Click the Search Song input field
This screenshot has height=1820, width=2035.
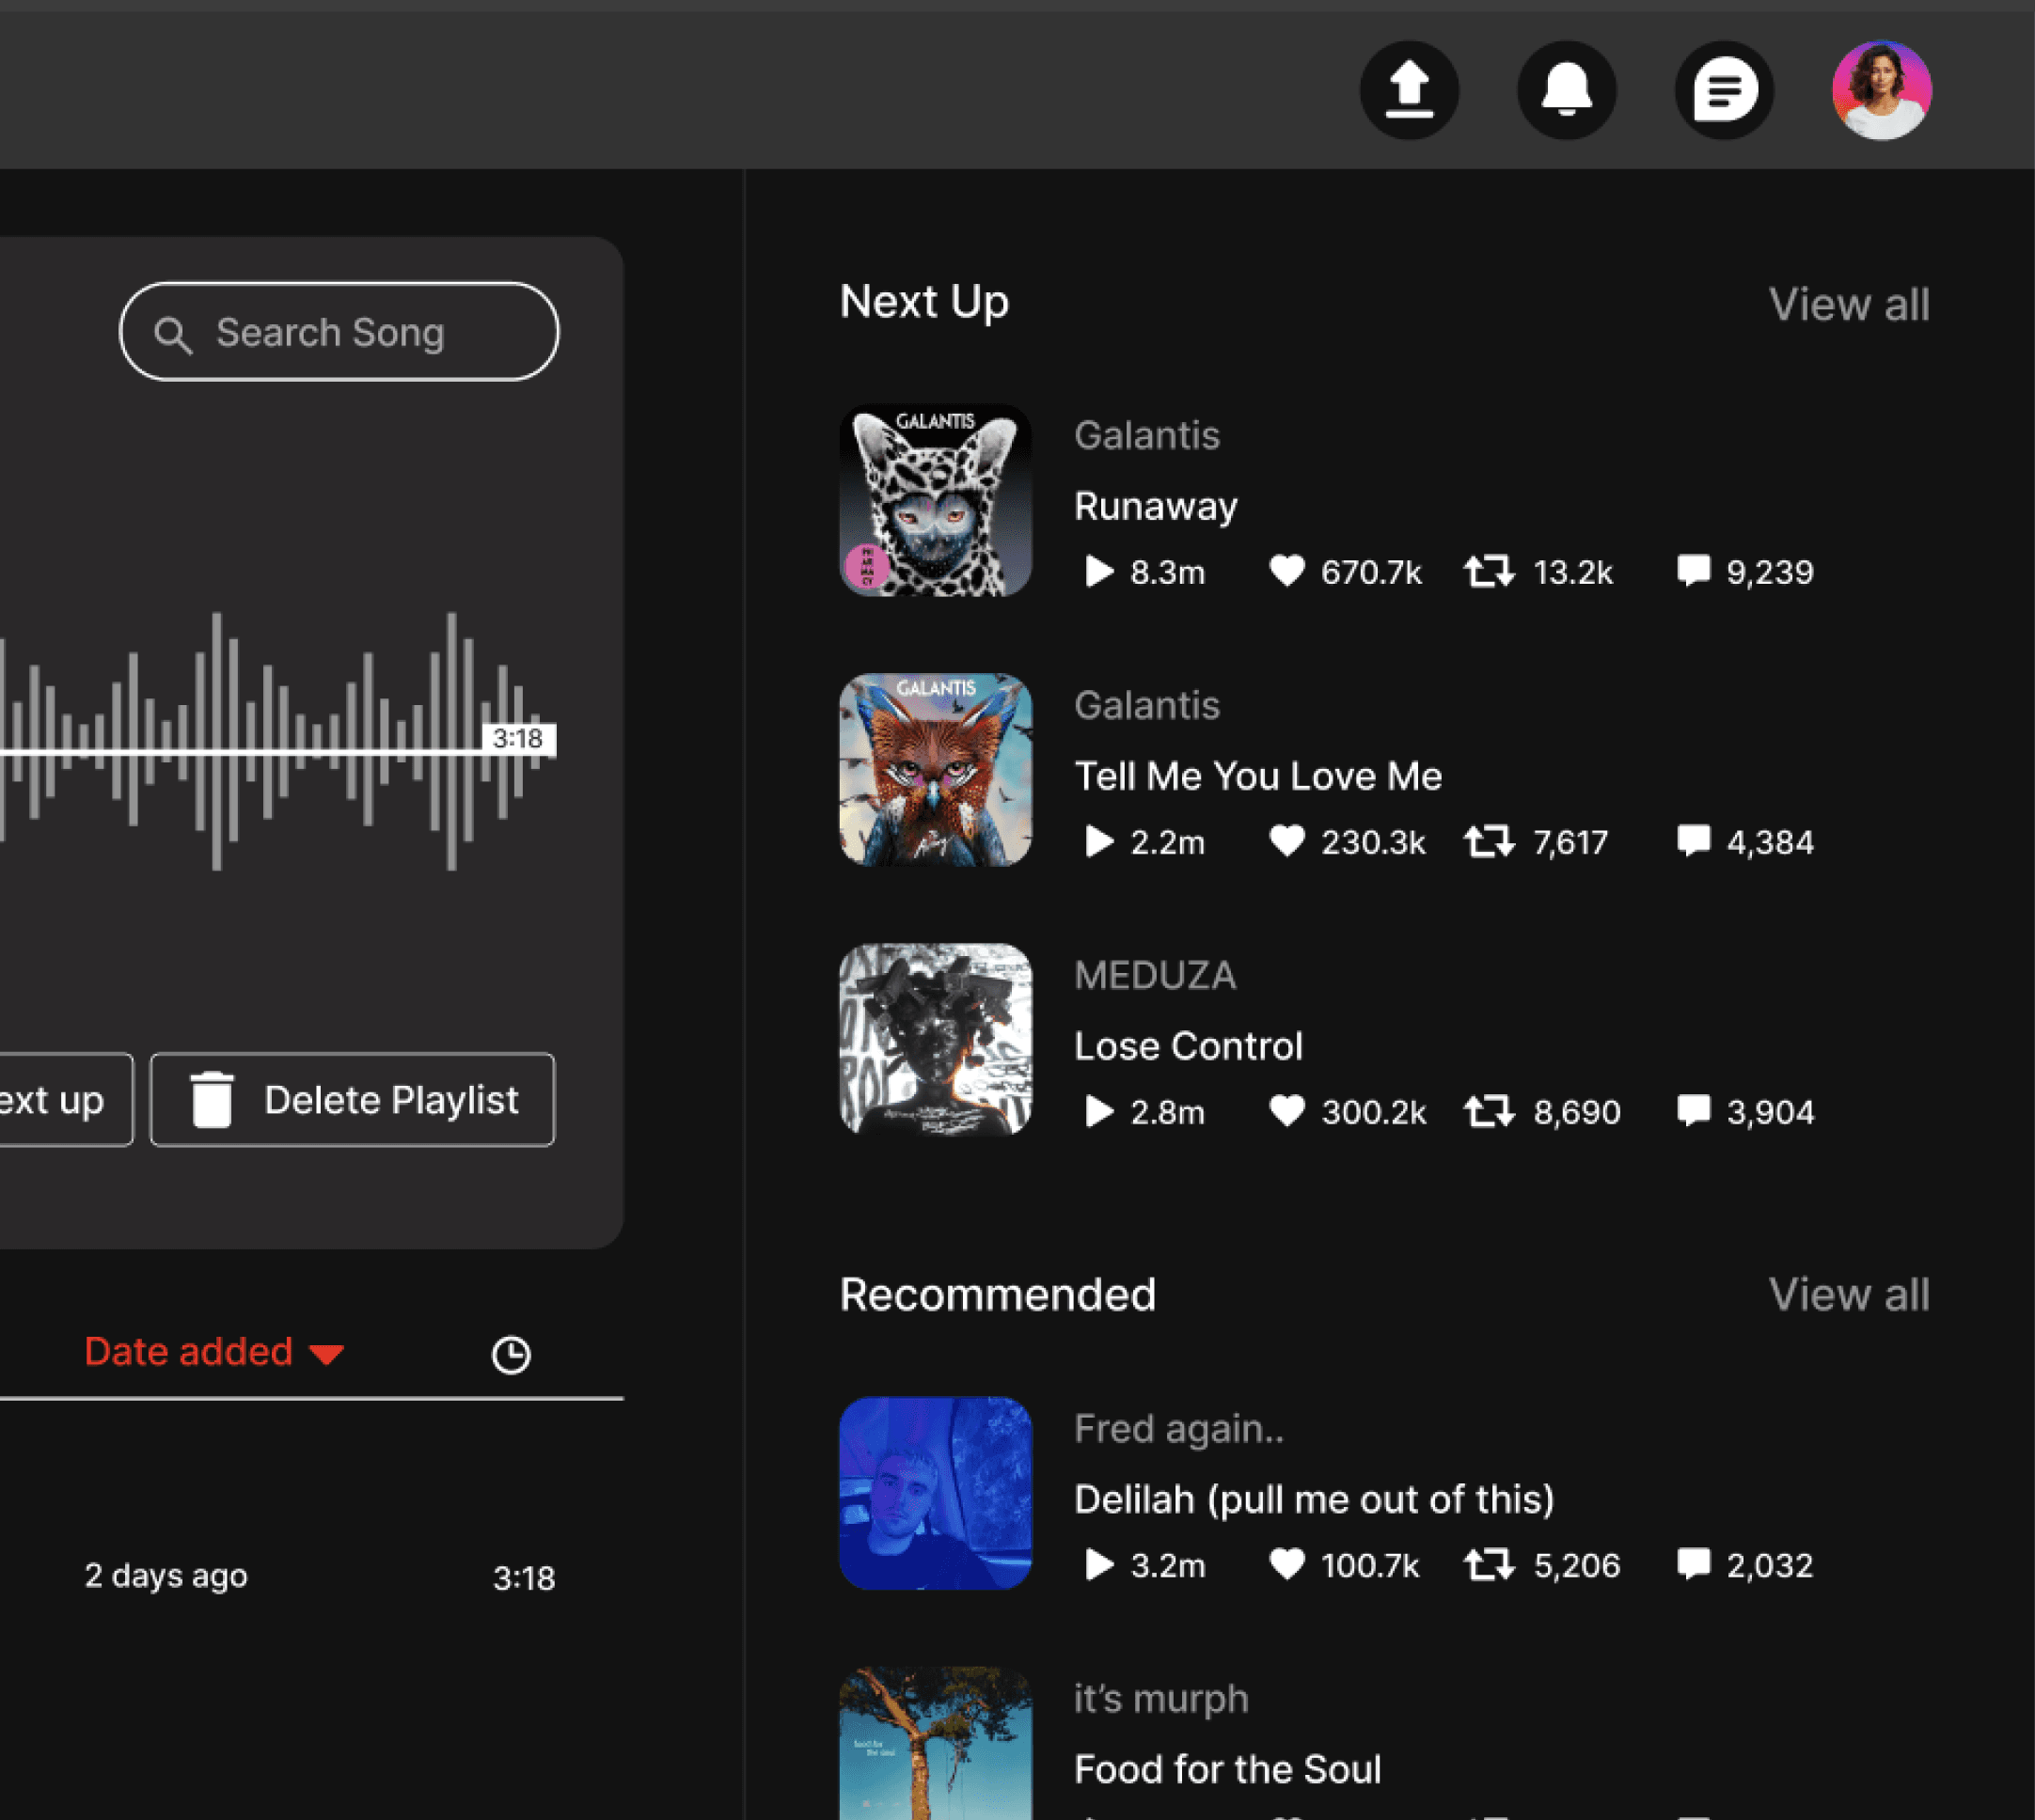tap(339, 332)
